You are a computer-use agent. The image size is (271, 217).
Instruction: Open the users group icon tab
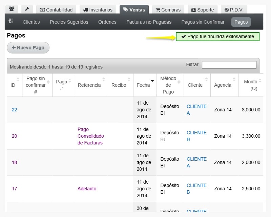click(12, 9)
